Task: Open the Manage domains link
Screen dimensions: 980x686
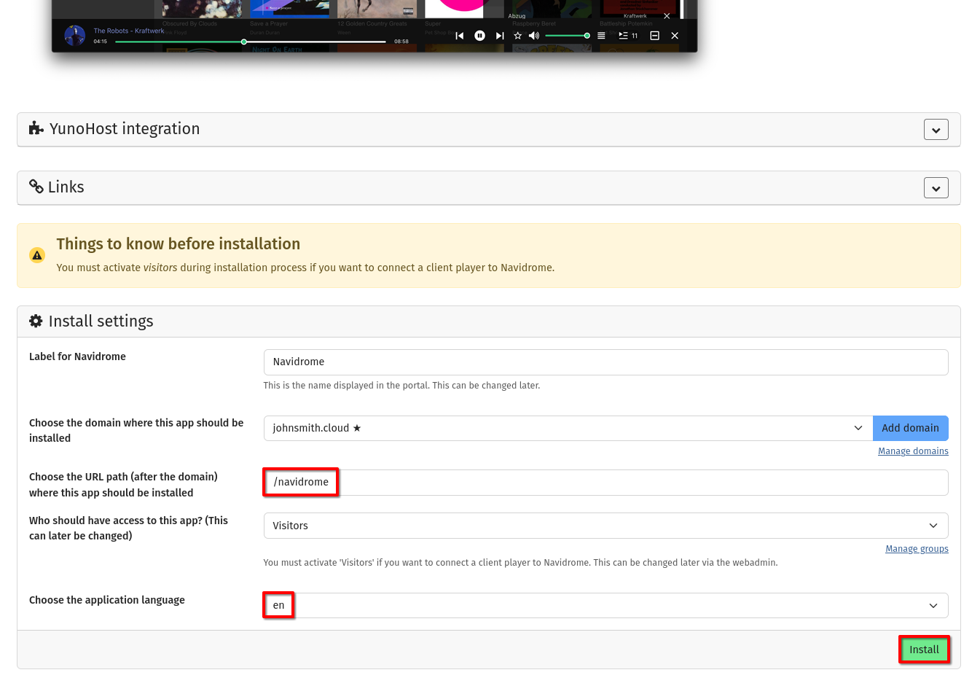Action: click(x=913, y=451)
